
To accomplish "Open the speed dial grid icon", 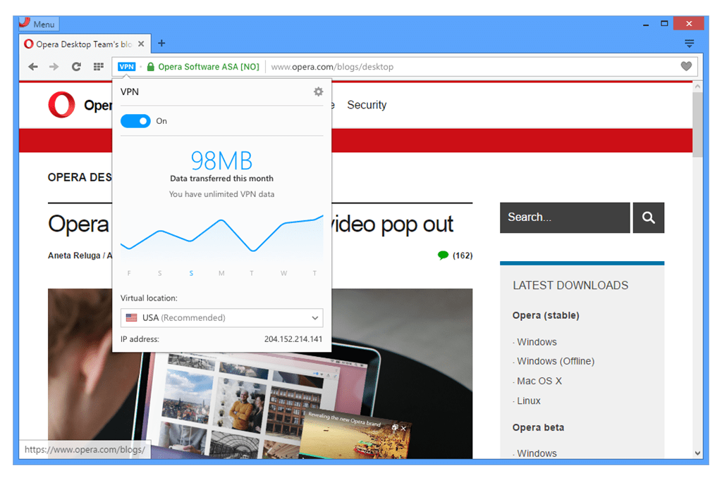I will click(98, 66).
